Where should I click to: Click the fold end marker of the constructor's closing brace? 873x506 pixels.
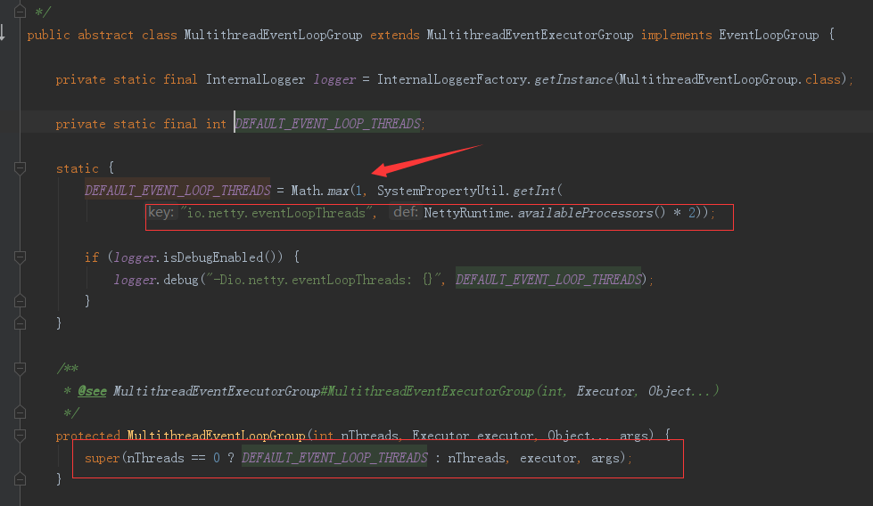click(x=20, y=478)
